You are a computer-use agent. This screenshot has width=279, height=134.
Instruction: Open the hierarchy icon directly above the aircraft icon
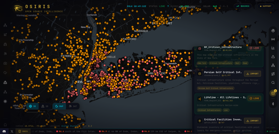[5, 25]
